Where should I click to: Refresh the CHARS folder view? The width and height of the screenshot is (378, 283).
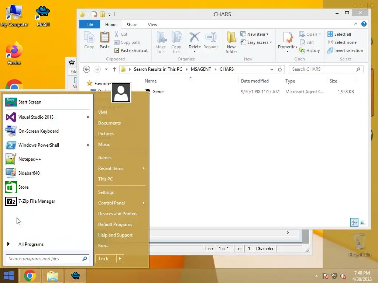(x=280, y=69)
